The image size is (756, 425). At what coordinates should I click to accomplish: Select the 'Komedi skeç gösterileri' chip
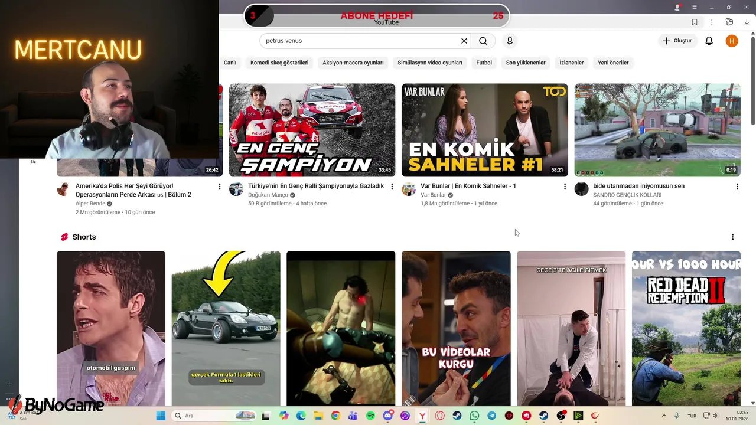coord(279,63)
